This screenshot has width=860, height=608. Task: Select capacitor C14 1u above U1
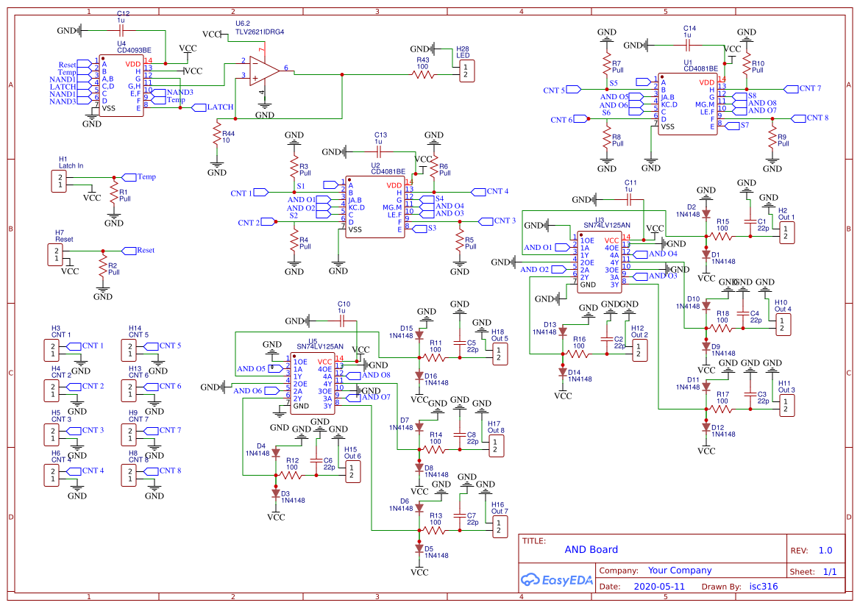(x=688, y=46)
